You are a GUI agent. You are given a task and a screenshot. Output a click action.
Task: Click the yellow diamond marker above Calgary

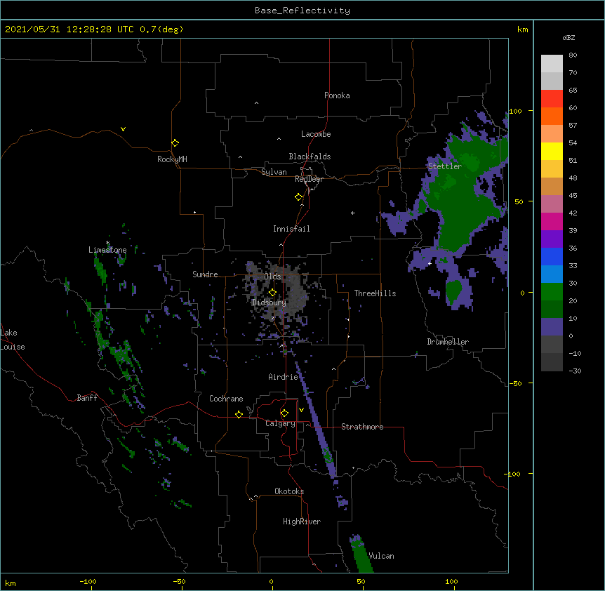coord(284,413)
